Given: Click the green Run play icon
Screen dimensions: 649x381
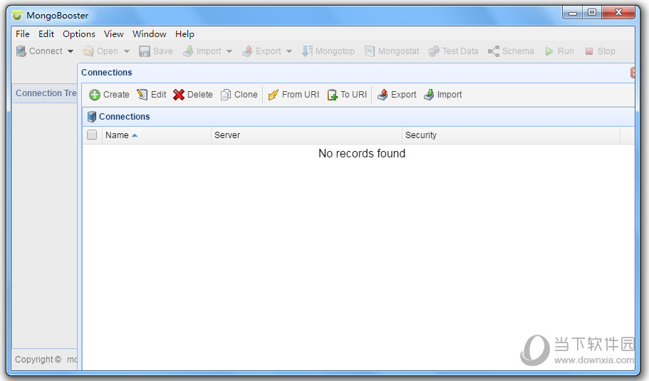Looking at the screenshot, I should pyautogui.click(x=549, y=51).
